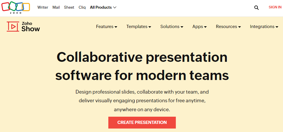Image resolution: width=283 pixels, height=132 pixels.
Task: Click the chevron beside All Products
Action: 115,8
